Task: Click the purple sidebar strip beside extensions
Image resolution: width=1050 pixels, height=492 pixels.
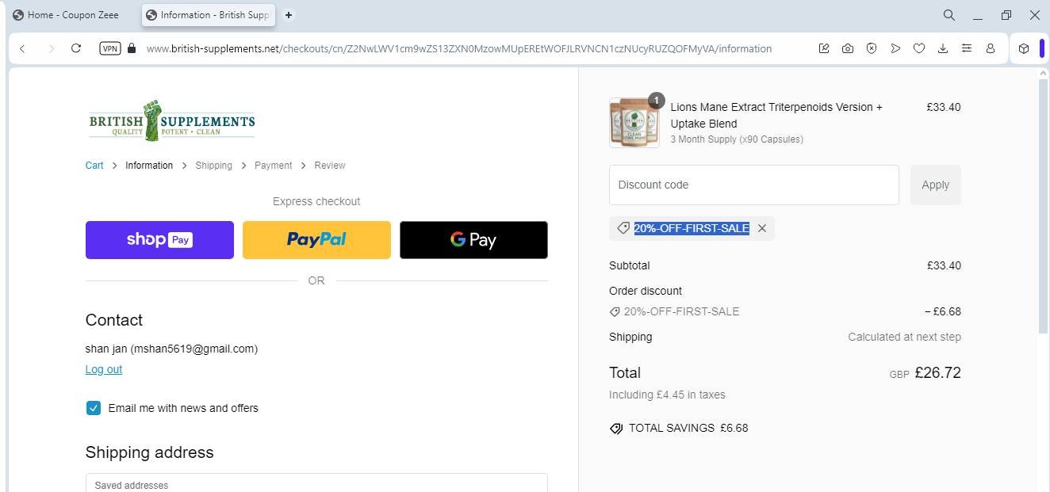Action: click(1042, 48)
